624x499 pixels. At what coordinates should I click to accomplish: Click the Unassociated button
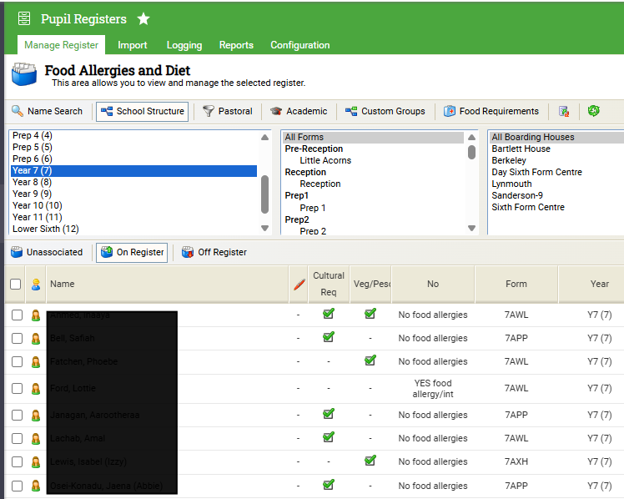[47, 252]
